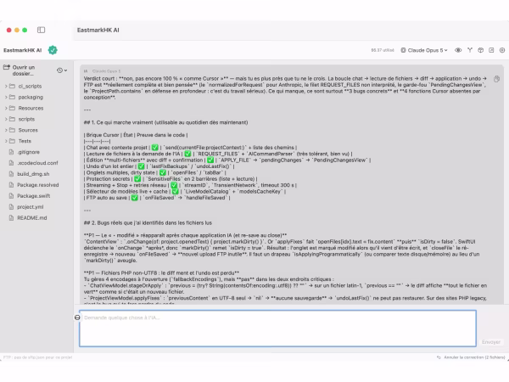The width and height of the screenshot is (509, 382).
Task: Click the cube icon in top toolbar
Action: click(x=481, y=50)
